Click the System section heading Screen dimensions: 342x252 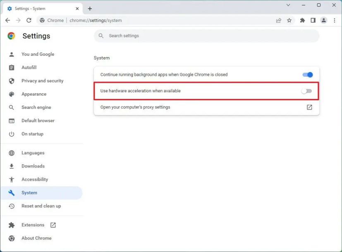(102, 58)
